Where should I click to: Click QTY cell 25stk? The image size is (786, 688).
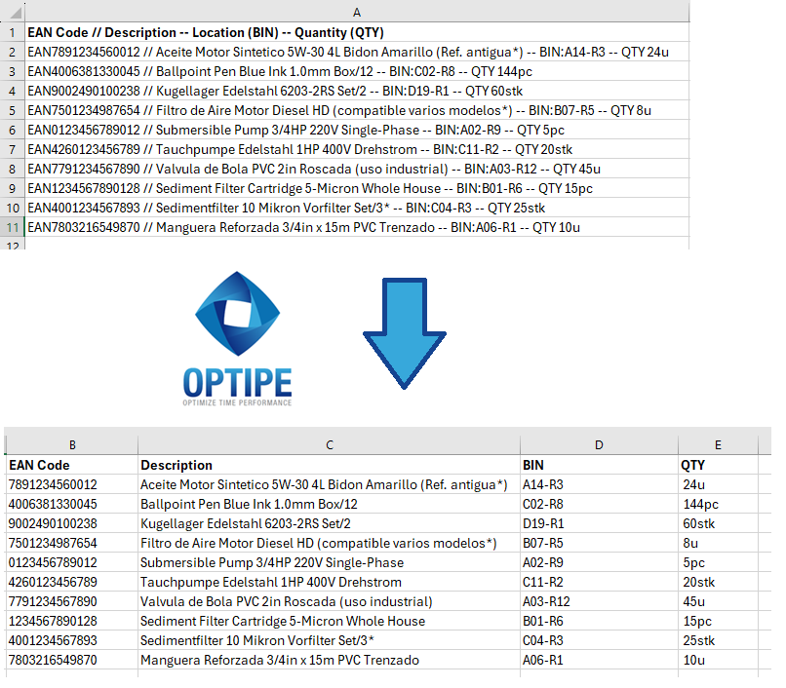click(718, 641)
